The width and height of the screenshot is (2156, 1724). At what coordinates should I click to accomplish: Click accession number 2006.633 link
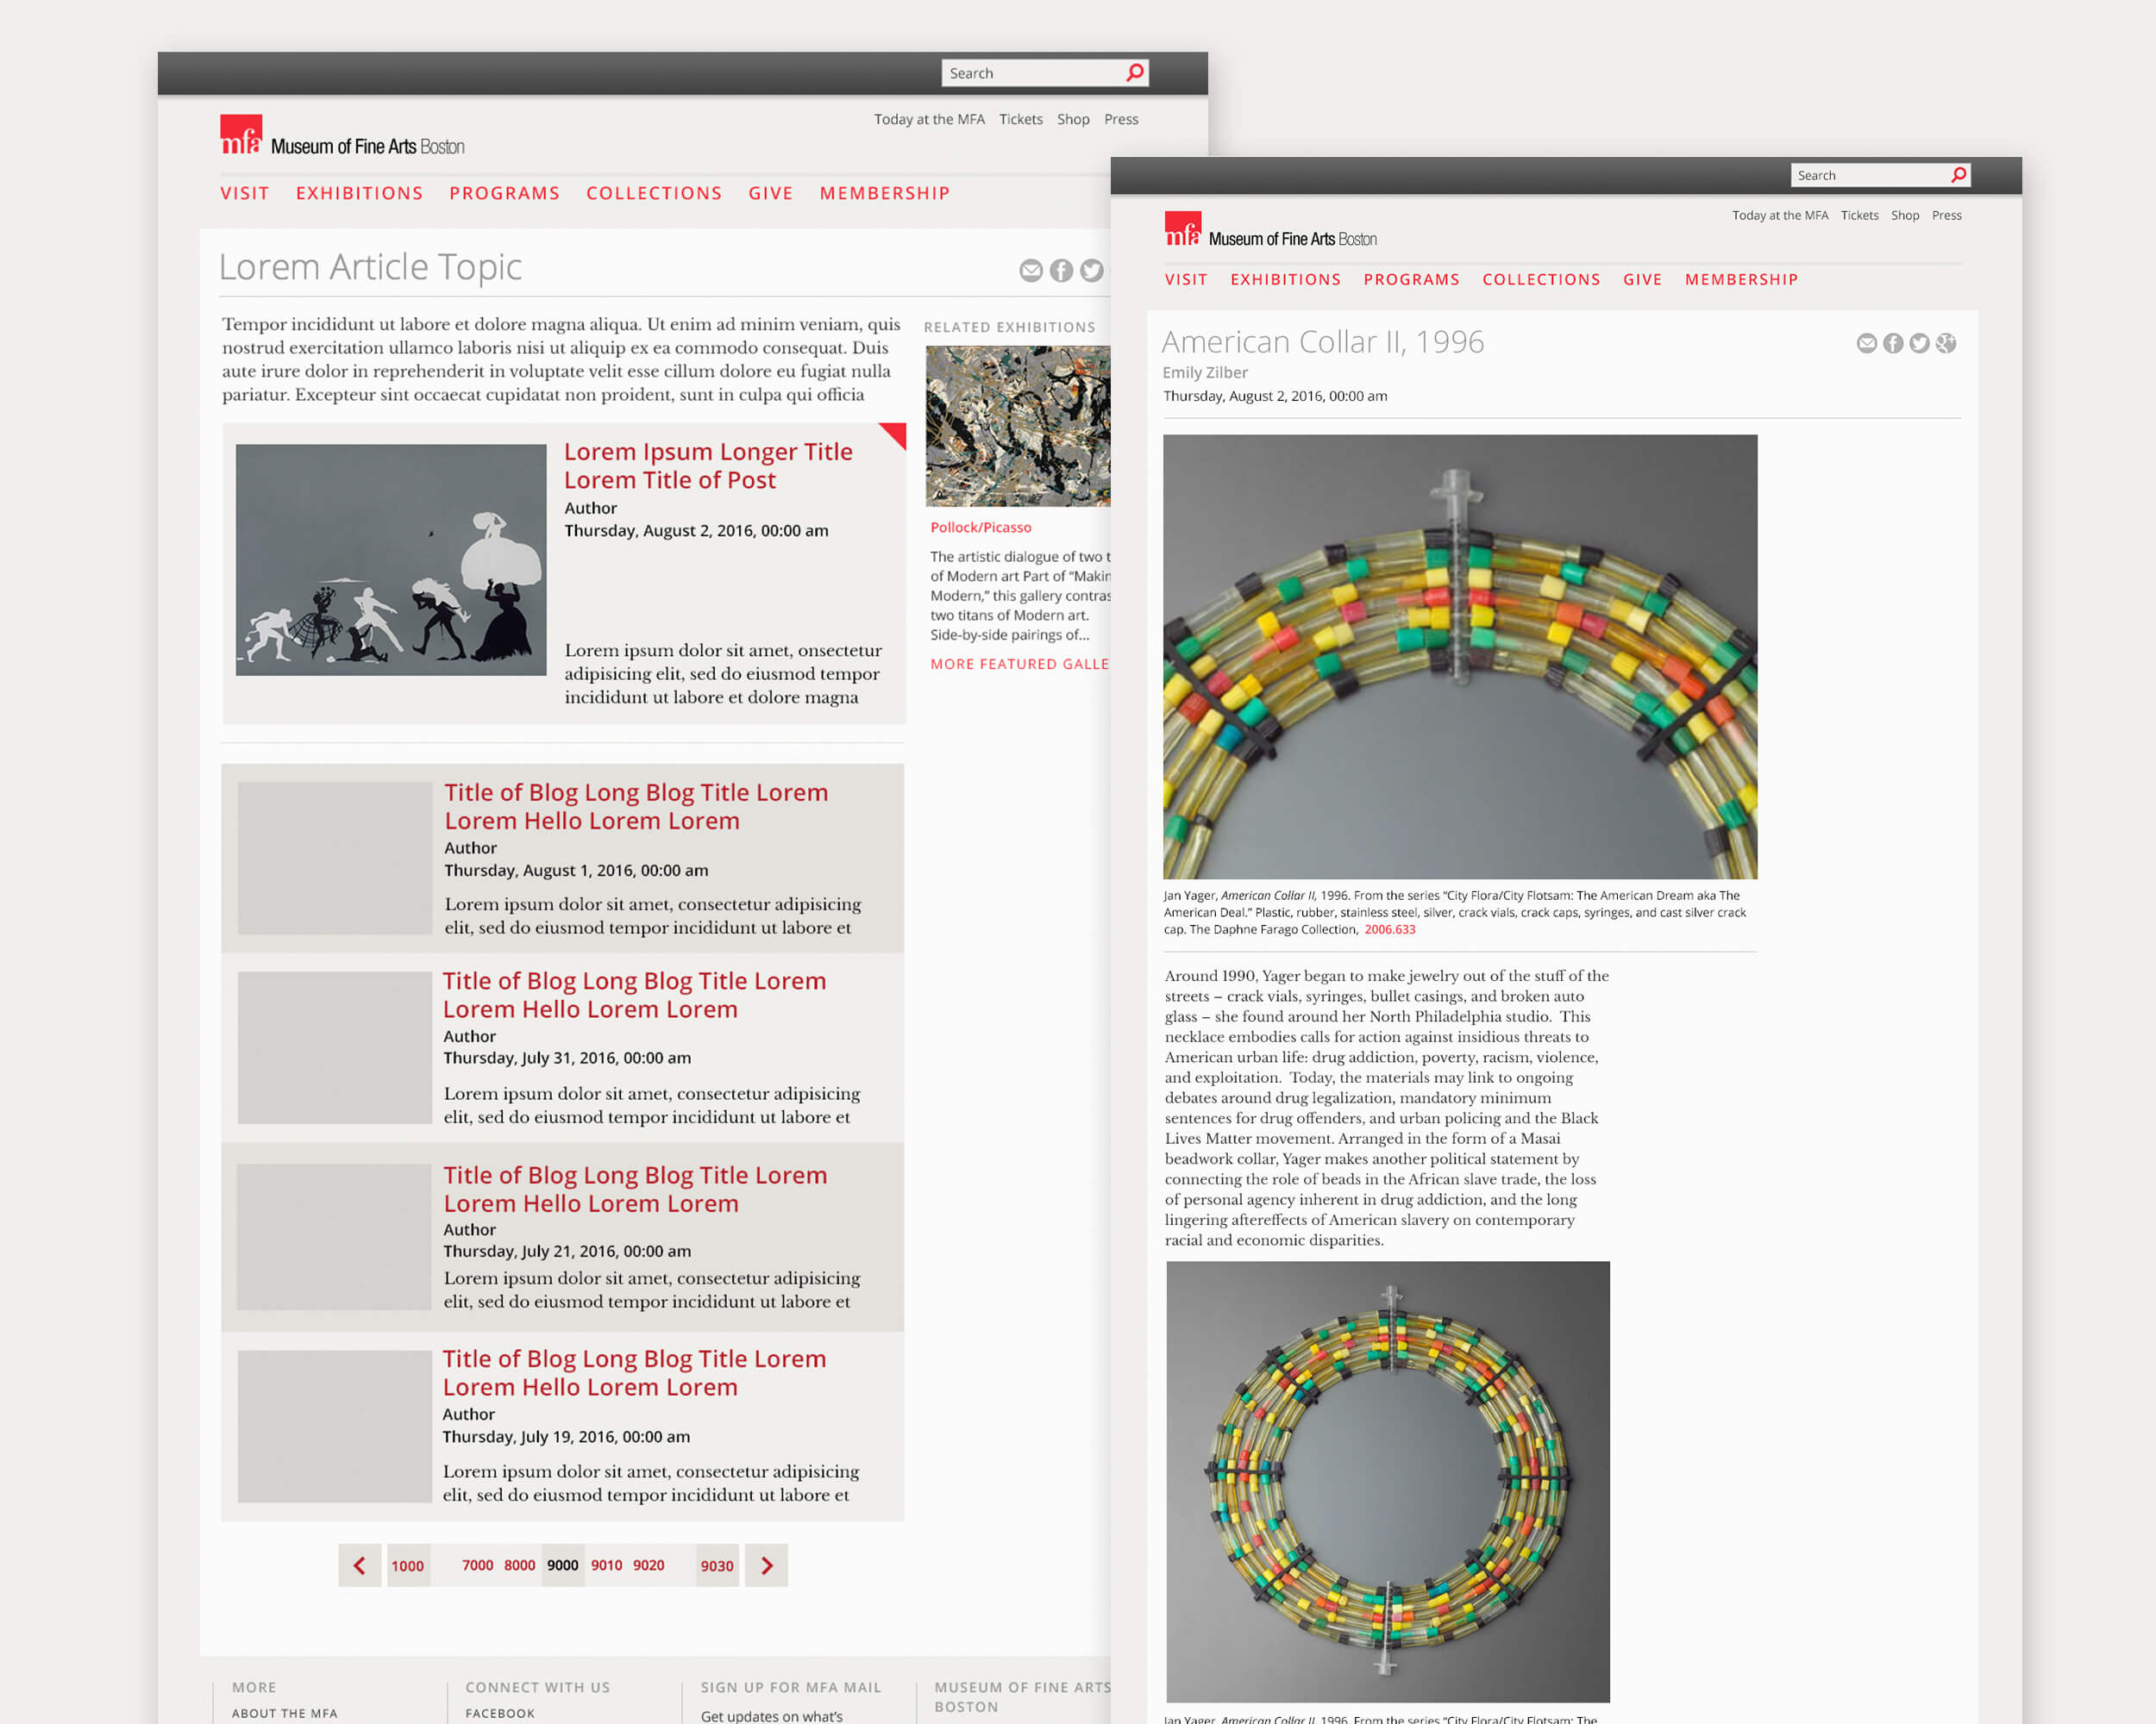point(1389,929)
